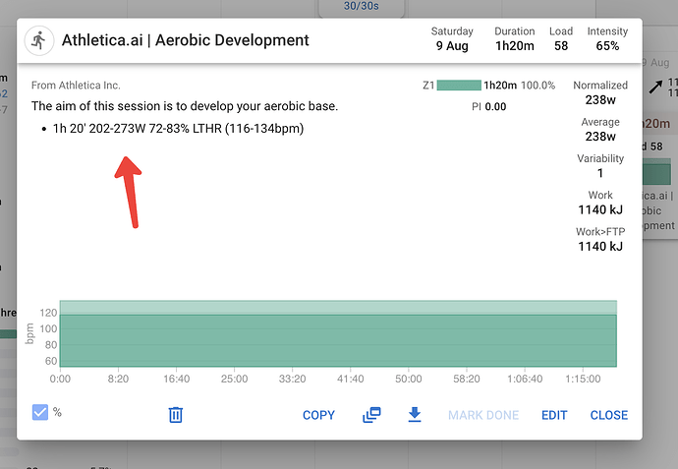Click the 100.0% zone percentage text
The width and height of the screenshot is (678, 469).
[x=537, y=86]
